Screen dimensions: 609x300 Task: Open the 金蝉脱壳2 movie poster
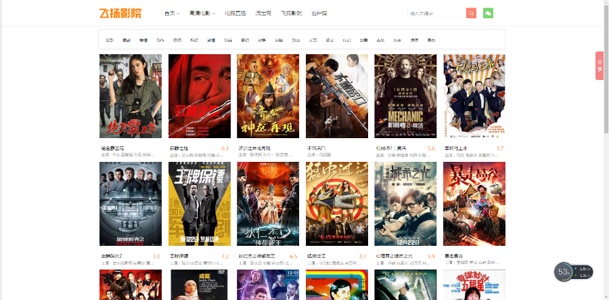tap(131, 204)
